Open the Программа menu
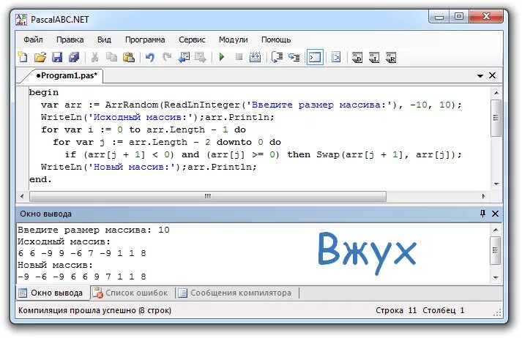The image size is (522, 338). coord(145,40)
